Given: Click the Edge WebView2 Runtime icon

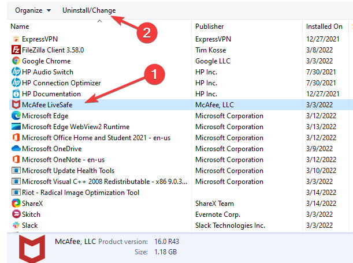Looking at the screenshot, I should pyautogui.click(x=16, y=126).
